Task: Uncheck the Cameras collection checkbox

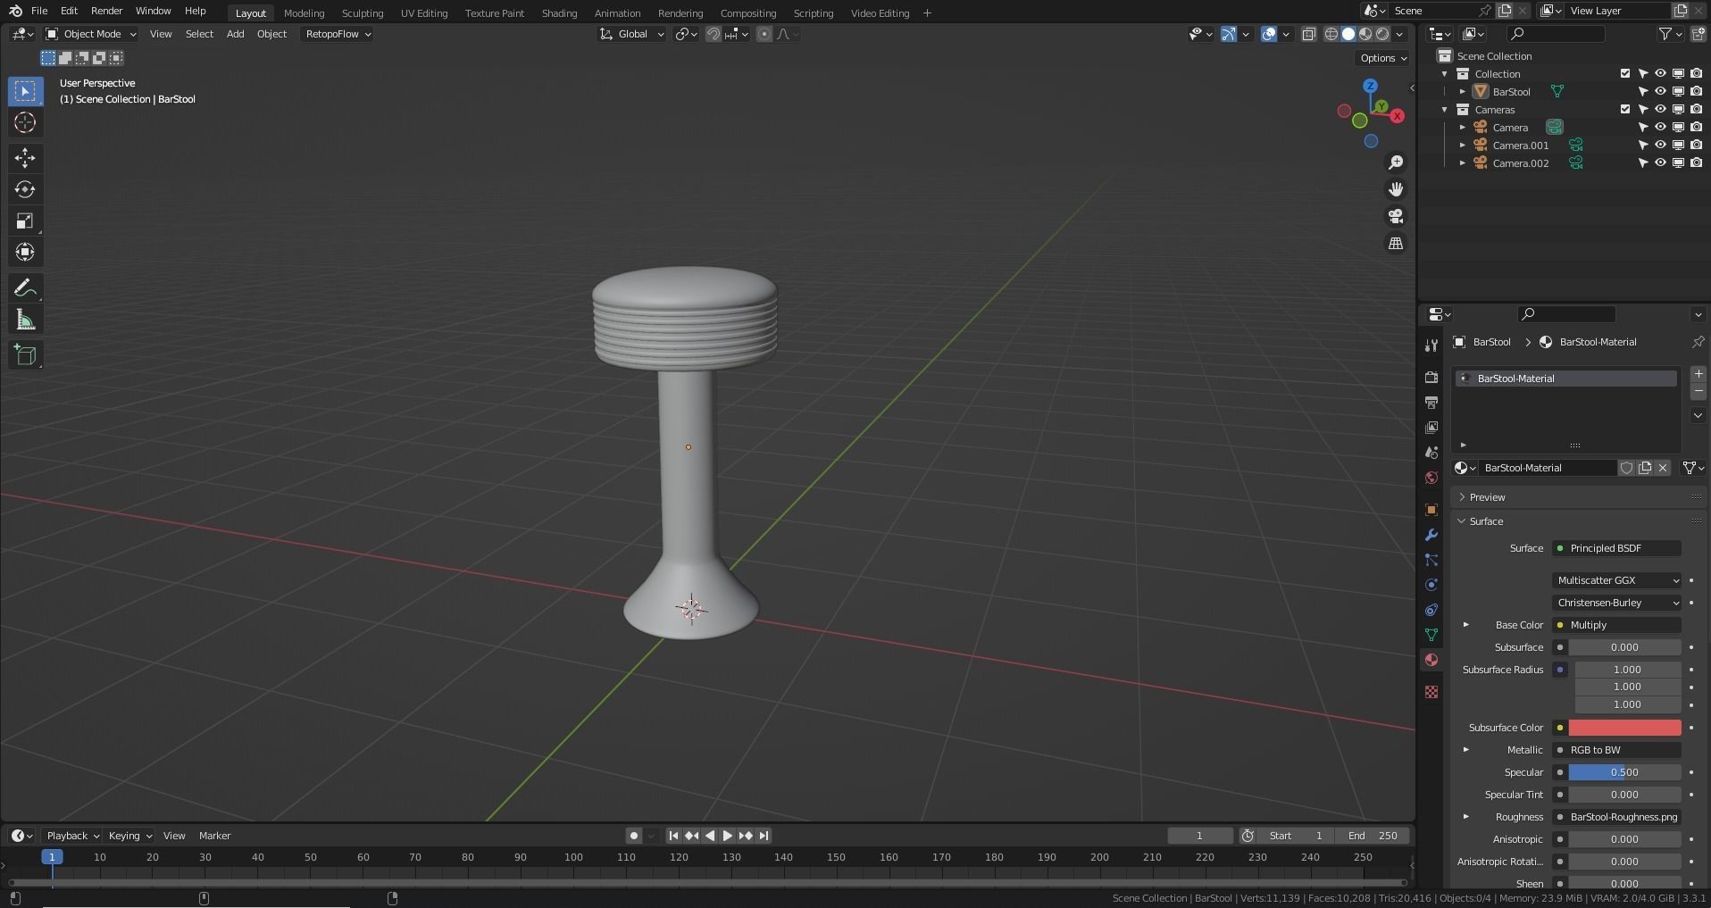Action: click(x=1625, y=109)
